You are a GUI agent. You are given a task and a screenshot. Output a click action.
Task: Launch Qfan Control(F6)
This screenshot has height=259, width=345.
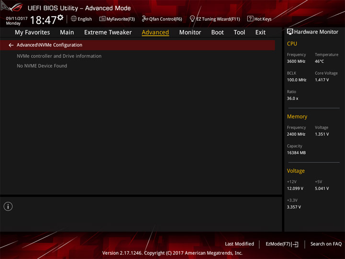(x=165, y=19)
